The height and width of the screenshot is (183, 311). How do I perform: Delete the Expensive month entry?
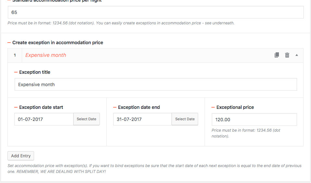[287, 55]
